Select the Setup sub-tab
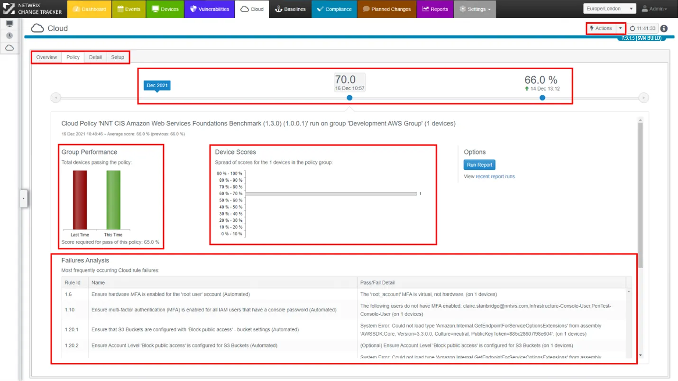Image resolution: width=678 pixels, height=381 pixels. [118, 57]
